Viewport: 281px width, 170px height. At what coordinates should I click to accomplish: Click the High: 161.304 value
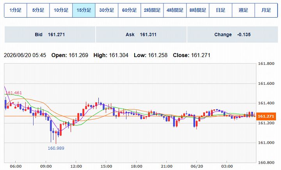click(x=111, y=55)
